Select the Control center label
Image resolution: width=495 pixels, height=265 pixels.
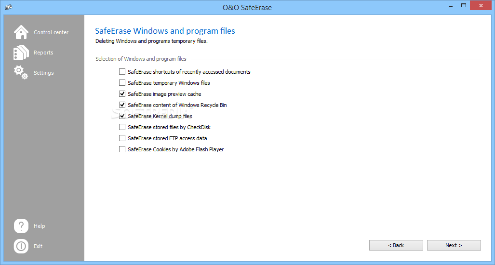coord(51,32)
